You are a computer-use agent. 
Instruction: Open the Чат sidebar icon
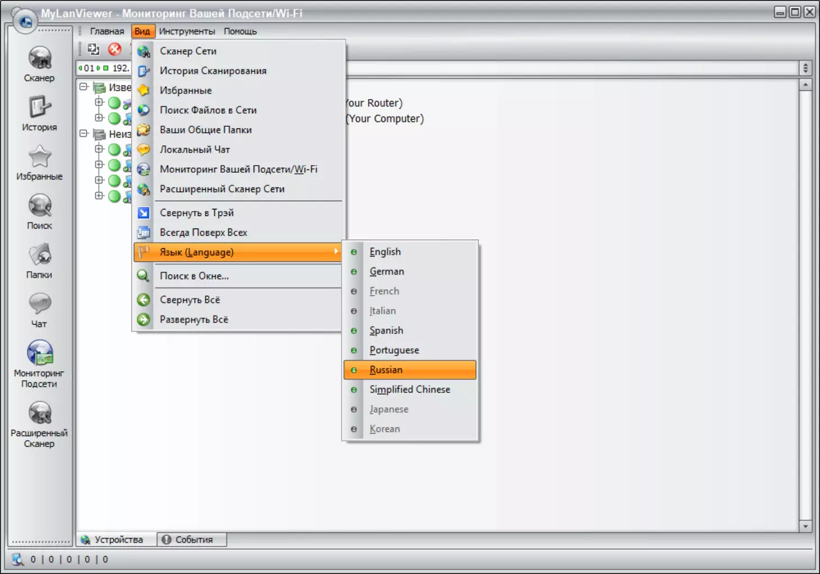click(39, 310)
